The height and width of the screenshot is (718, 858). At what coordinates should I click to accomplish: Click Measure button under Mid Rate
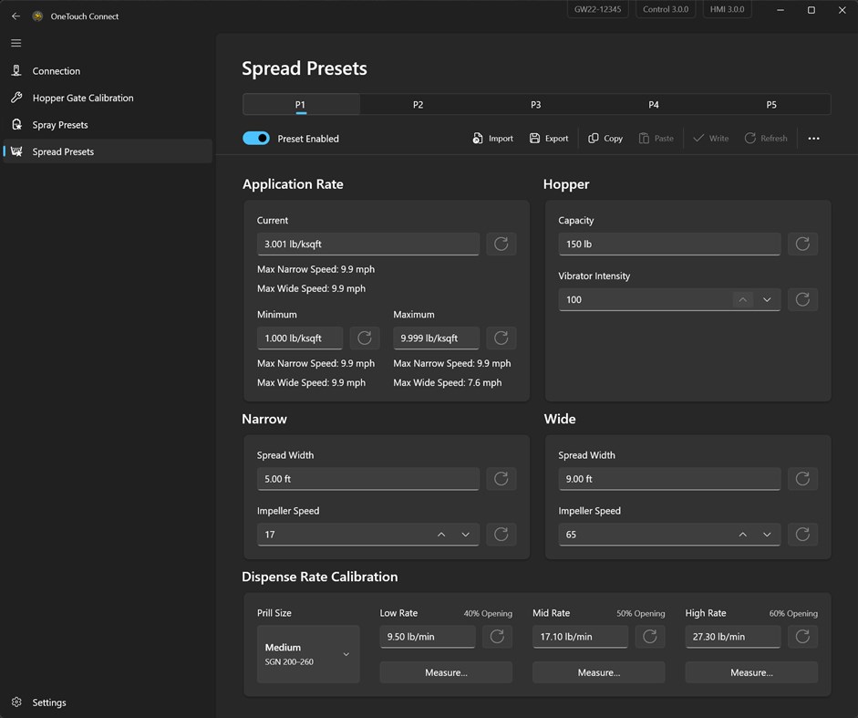tap(598, 672)
